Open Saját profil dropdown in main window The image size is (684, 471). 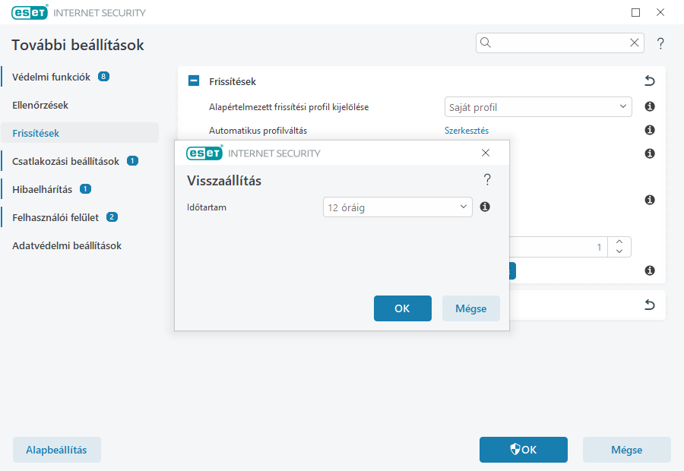point(538,107)
